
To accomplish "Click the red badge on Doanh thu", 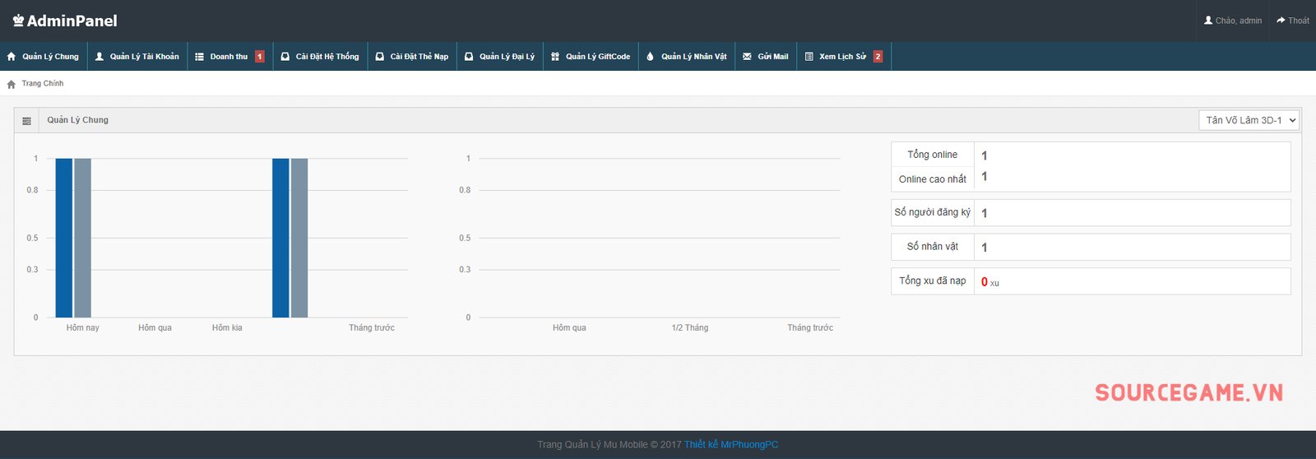I will (x=260, y=57).
